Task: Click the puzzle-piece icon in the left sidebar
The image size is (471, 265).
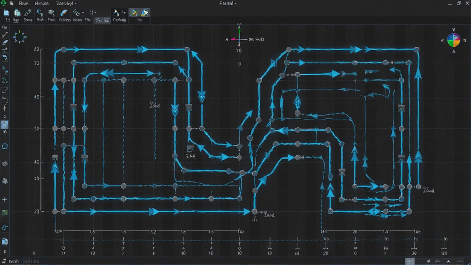Action: 5,181
